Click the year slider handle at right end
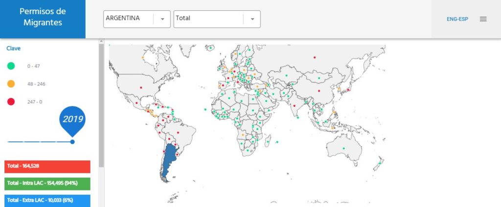 tap(72, 142)
